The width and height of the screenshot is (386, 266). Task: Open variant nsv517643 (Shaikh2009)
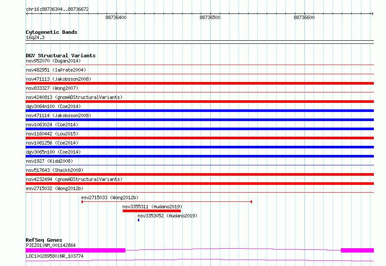pyautogui.click(x=55, y=170)
